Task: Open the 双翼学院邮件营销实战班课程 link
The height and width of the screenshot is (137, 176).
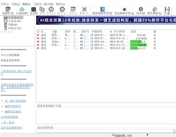Action: tap(17, 87)
